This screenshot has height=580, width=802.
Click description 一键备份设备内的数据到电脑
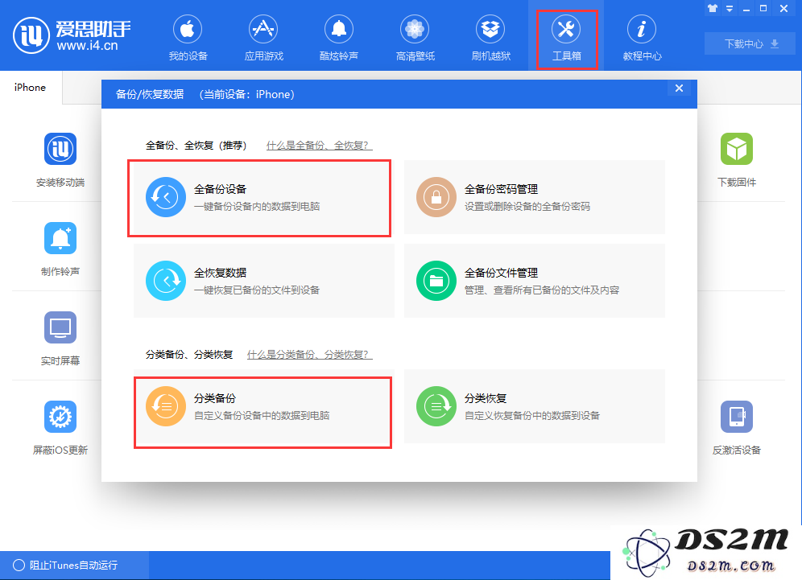pos(257,207)
